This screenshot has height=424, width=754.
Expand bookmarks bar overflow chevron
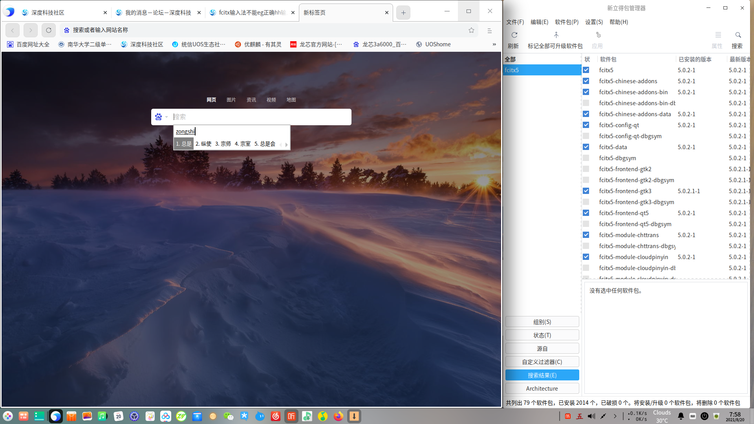click(494, 44)
